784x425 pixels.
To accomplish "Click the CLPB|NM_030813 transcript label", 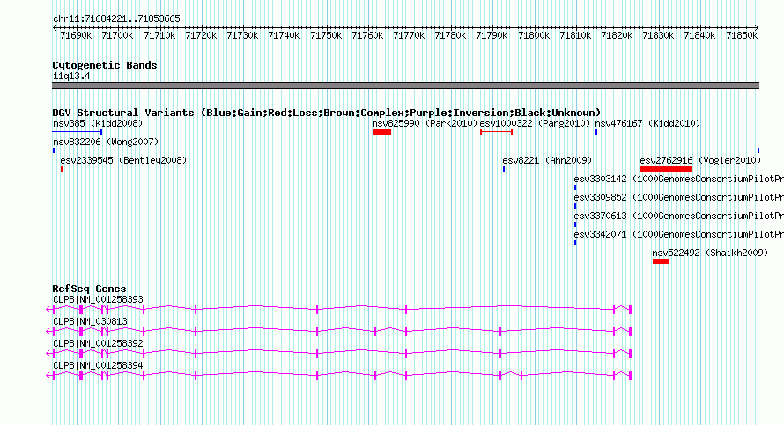I will (90, 322).
